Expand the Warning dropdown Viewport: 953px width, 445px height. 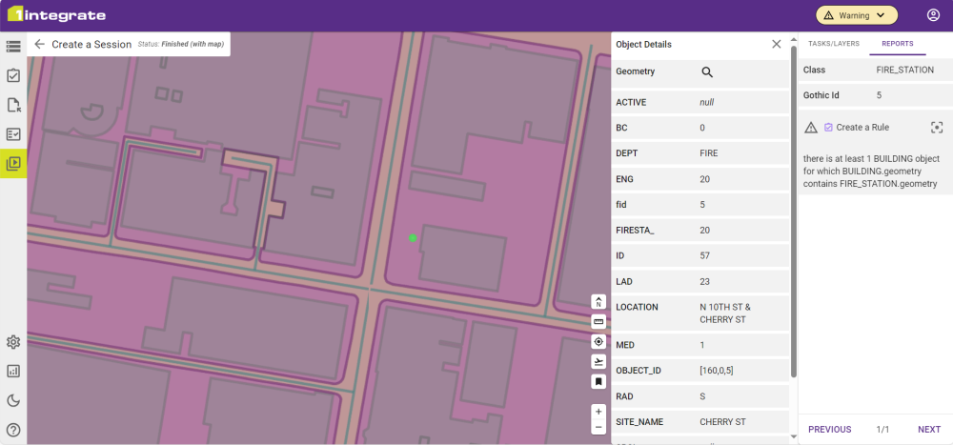[857, 15]
